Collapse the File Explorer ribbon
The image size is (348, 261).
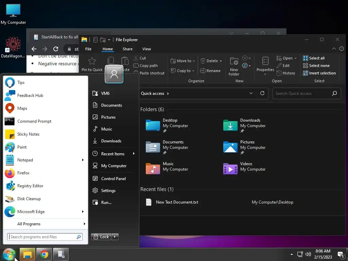coord(334,49)
